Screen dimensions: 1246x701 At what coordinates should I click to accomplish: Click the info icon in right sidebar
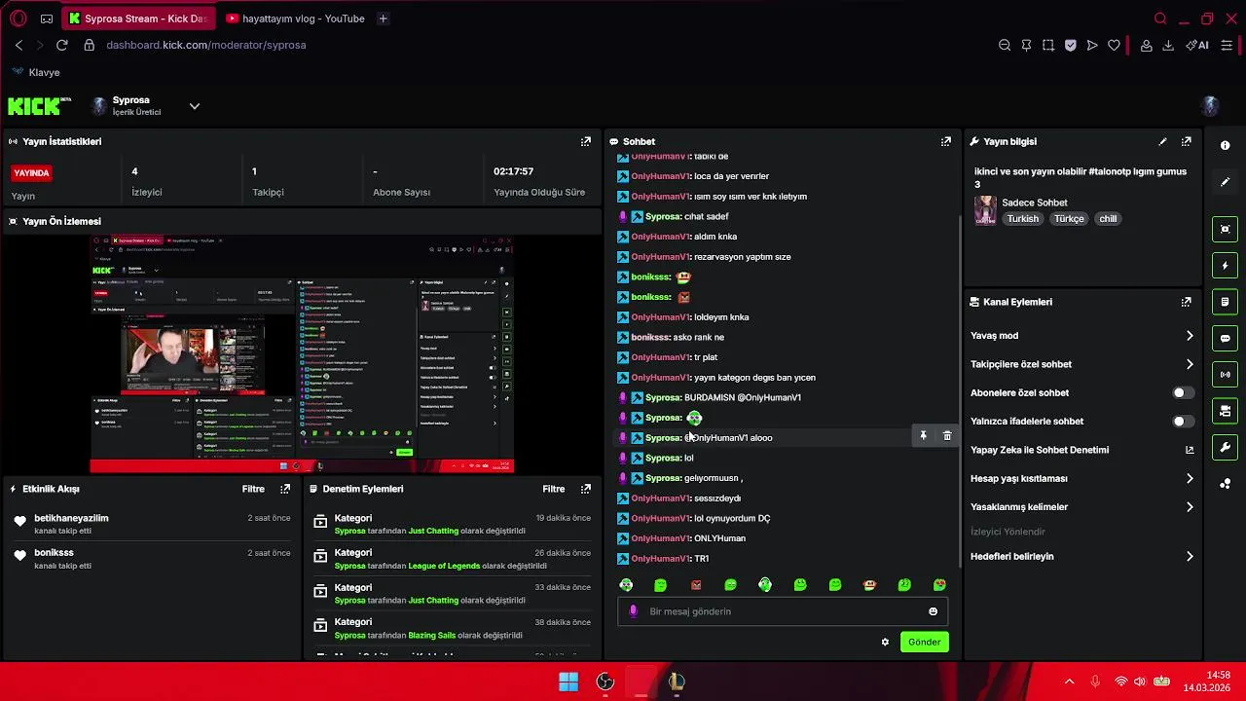click(x=1225, y=145)
